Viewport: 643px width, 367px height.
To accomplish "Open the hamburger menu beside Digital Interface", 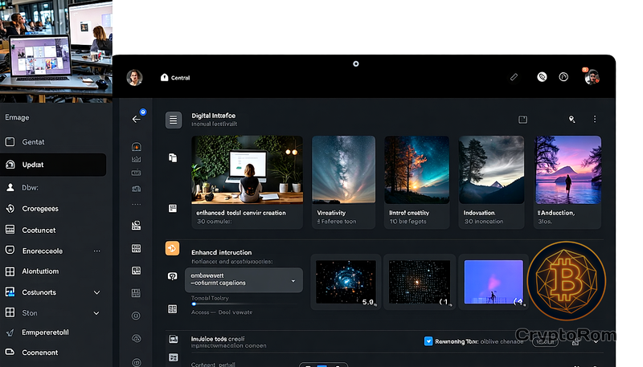I will point(174,120).
